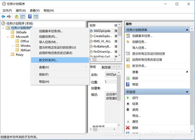Switch to the 常规 tab

(93, 67)
